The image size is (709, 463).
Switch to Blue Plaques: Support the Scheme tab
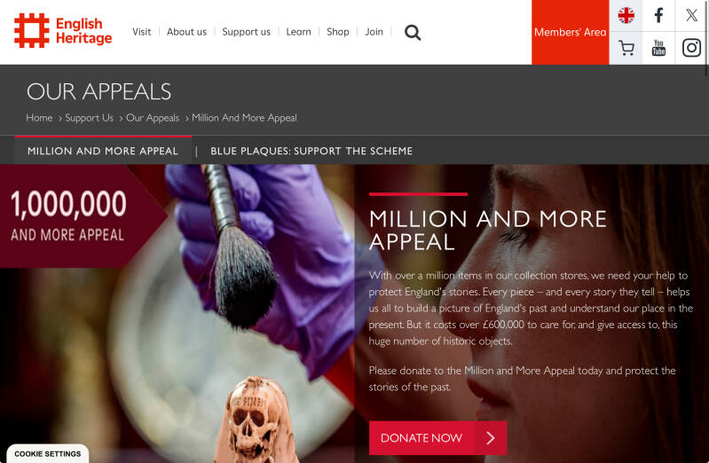(x=311, y=151)
